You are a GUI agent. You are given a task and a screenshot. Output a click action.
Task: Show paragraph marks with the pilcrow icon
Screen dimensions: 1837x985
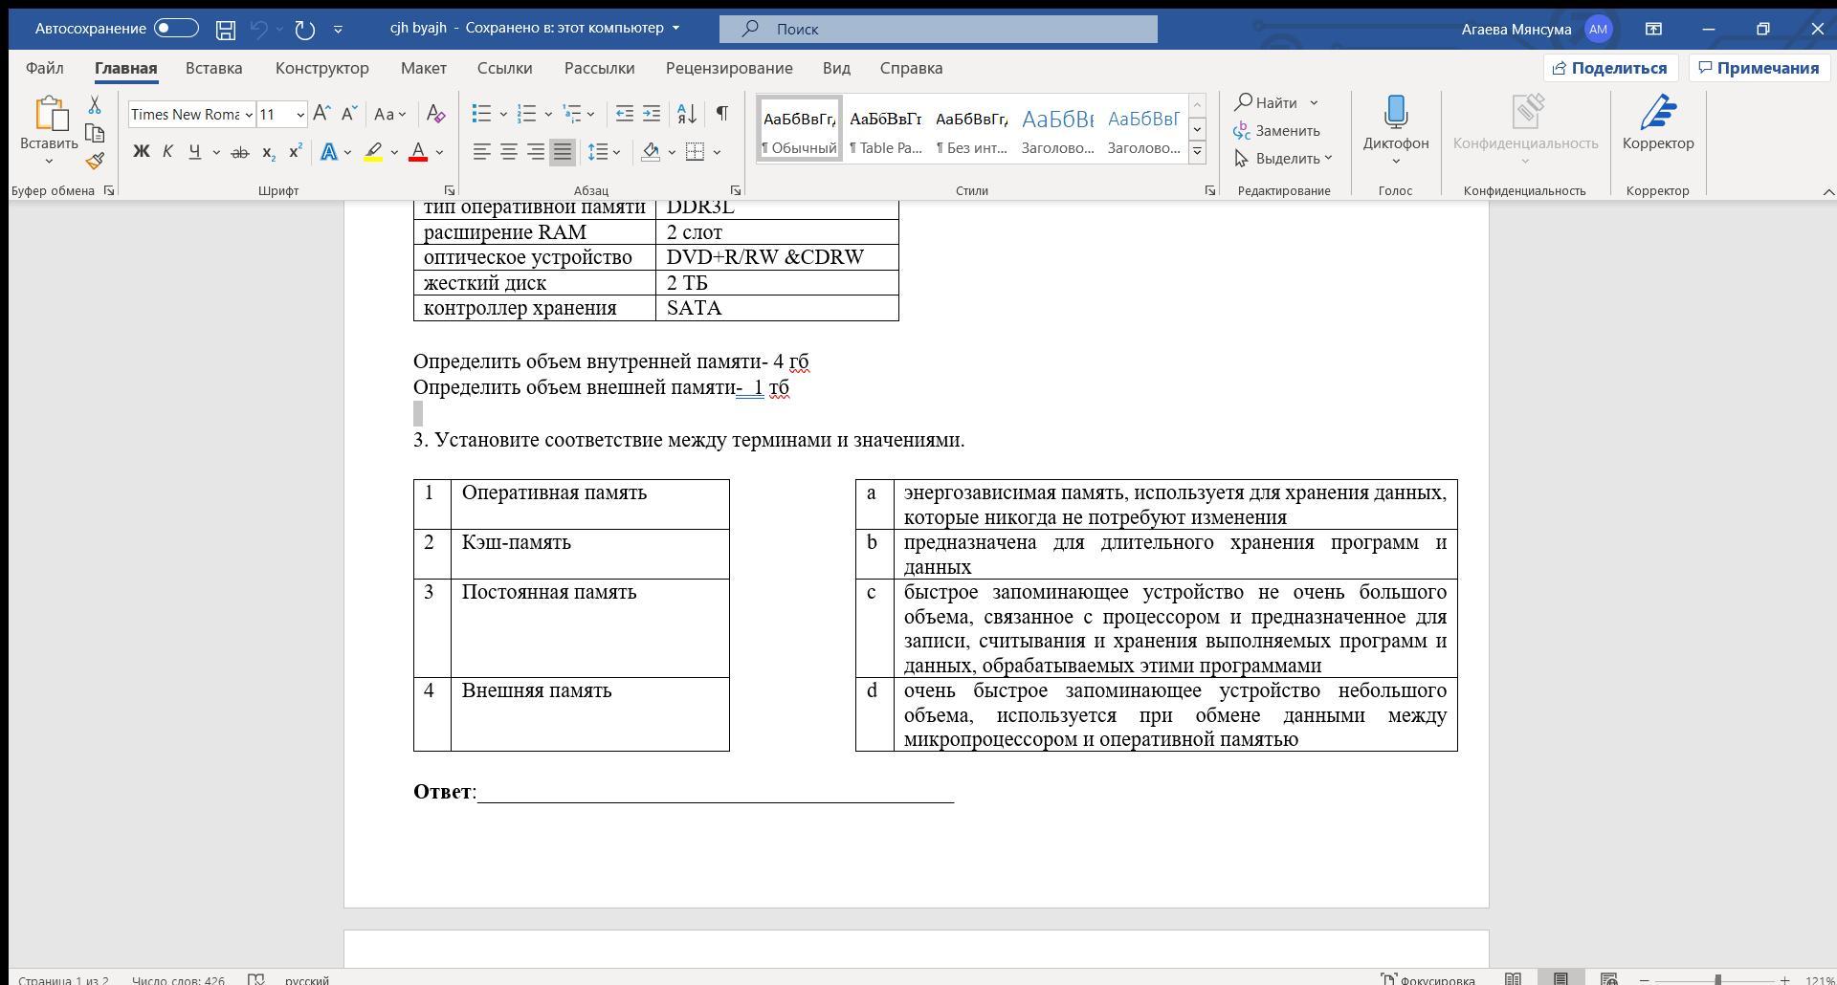[722, 114]
